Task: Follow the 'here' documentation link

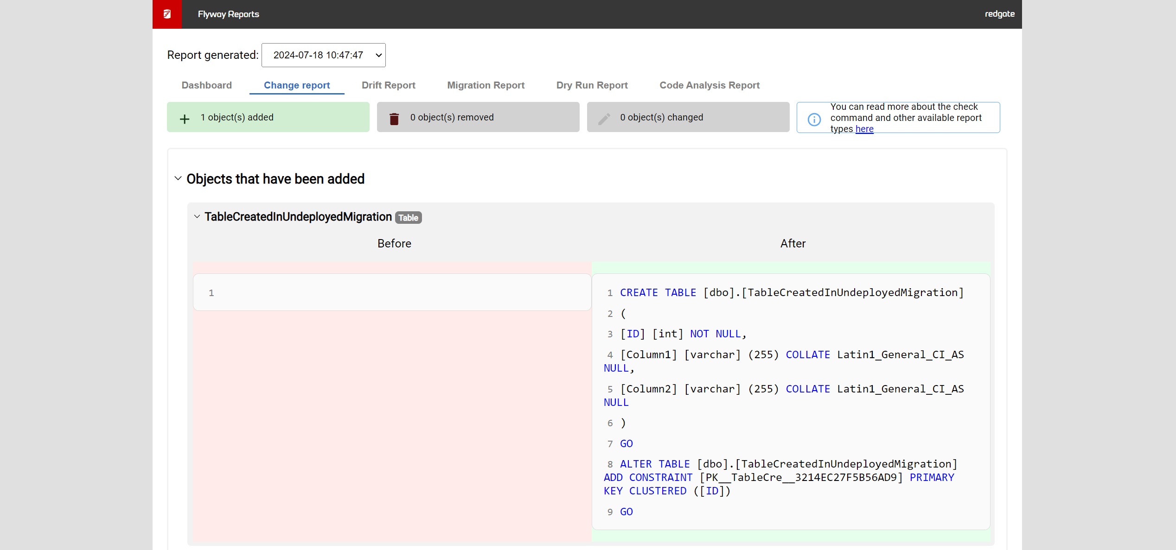Action: (864, 129)
